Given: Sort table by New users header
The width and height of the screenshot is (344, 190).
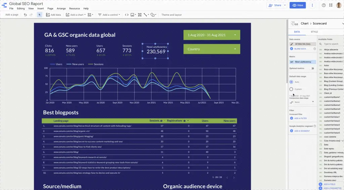Looking at the screenshot, I should click(229, 121).
